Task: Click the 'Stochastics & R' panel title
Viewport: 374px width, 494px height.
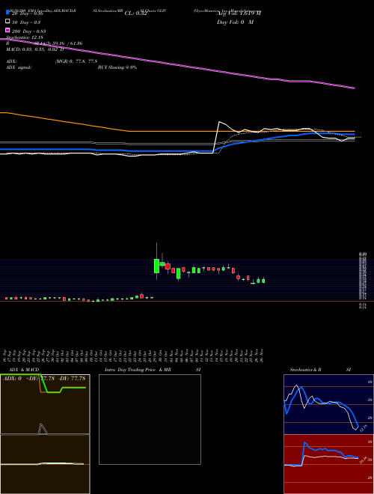Action: pyautogui.click(x=305, y=370)
